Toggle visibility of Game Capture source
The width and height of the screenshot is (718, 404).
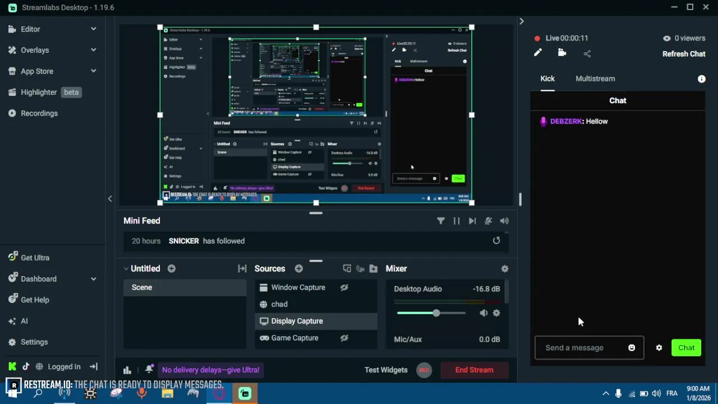(344, 338)
